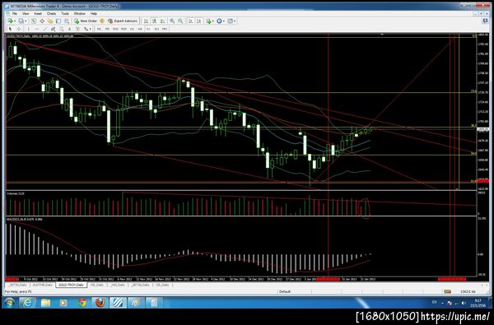The width and height of the screenshot is (494, 325).
Task: Switch to Candlesticks chart display
Action: coord(155,21)
